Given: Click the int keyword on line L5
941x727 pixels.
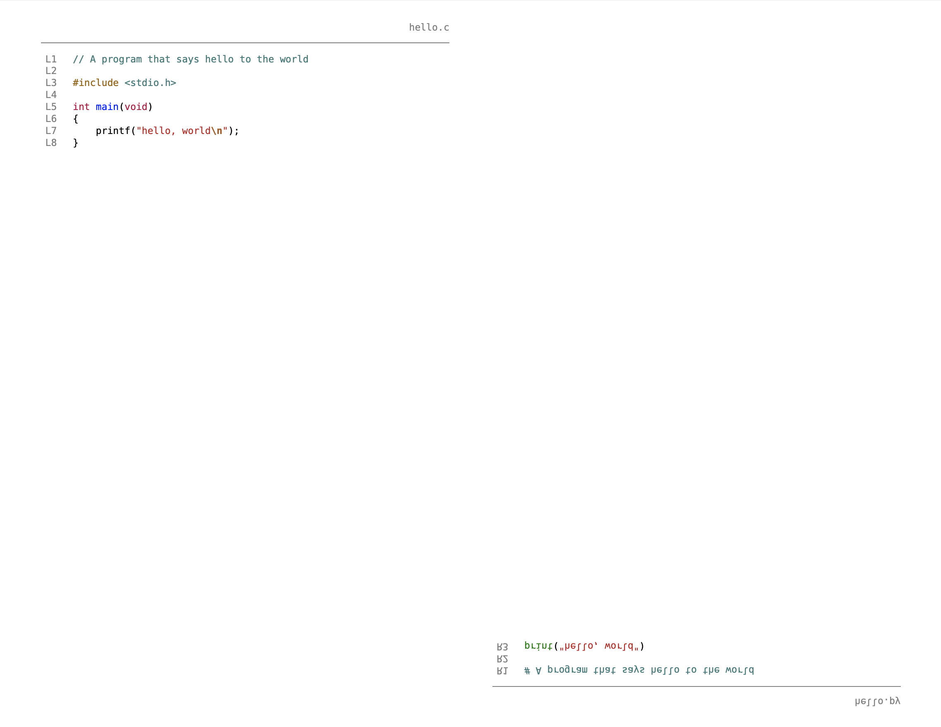Looking at the screenshot, I should 82,107.
